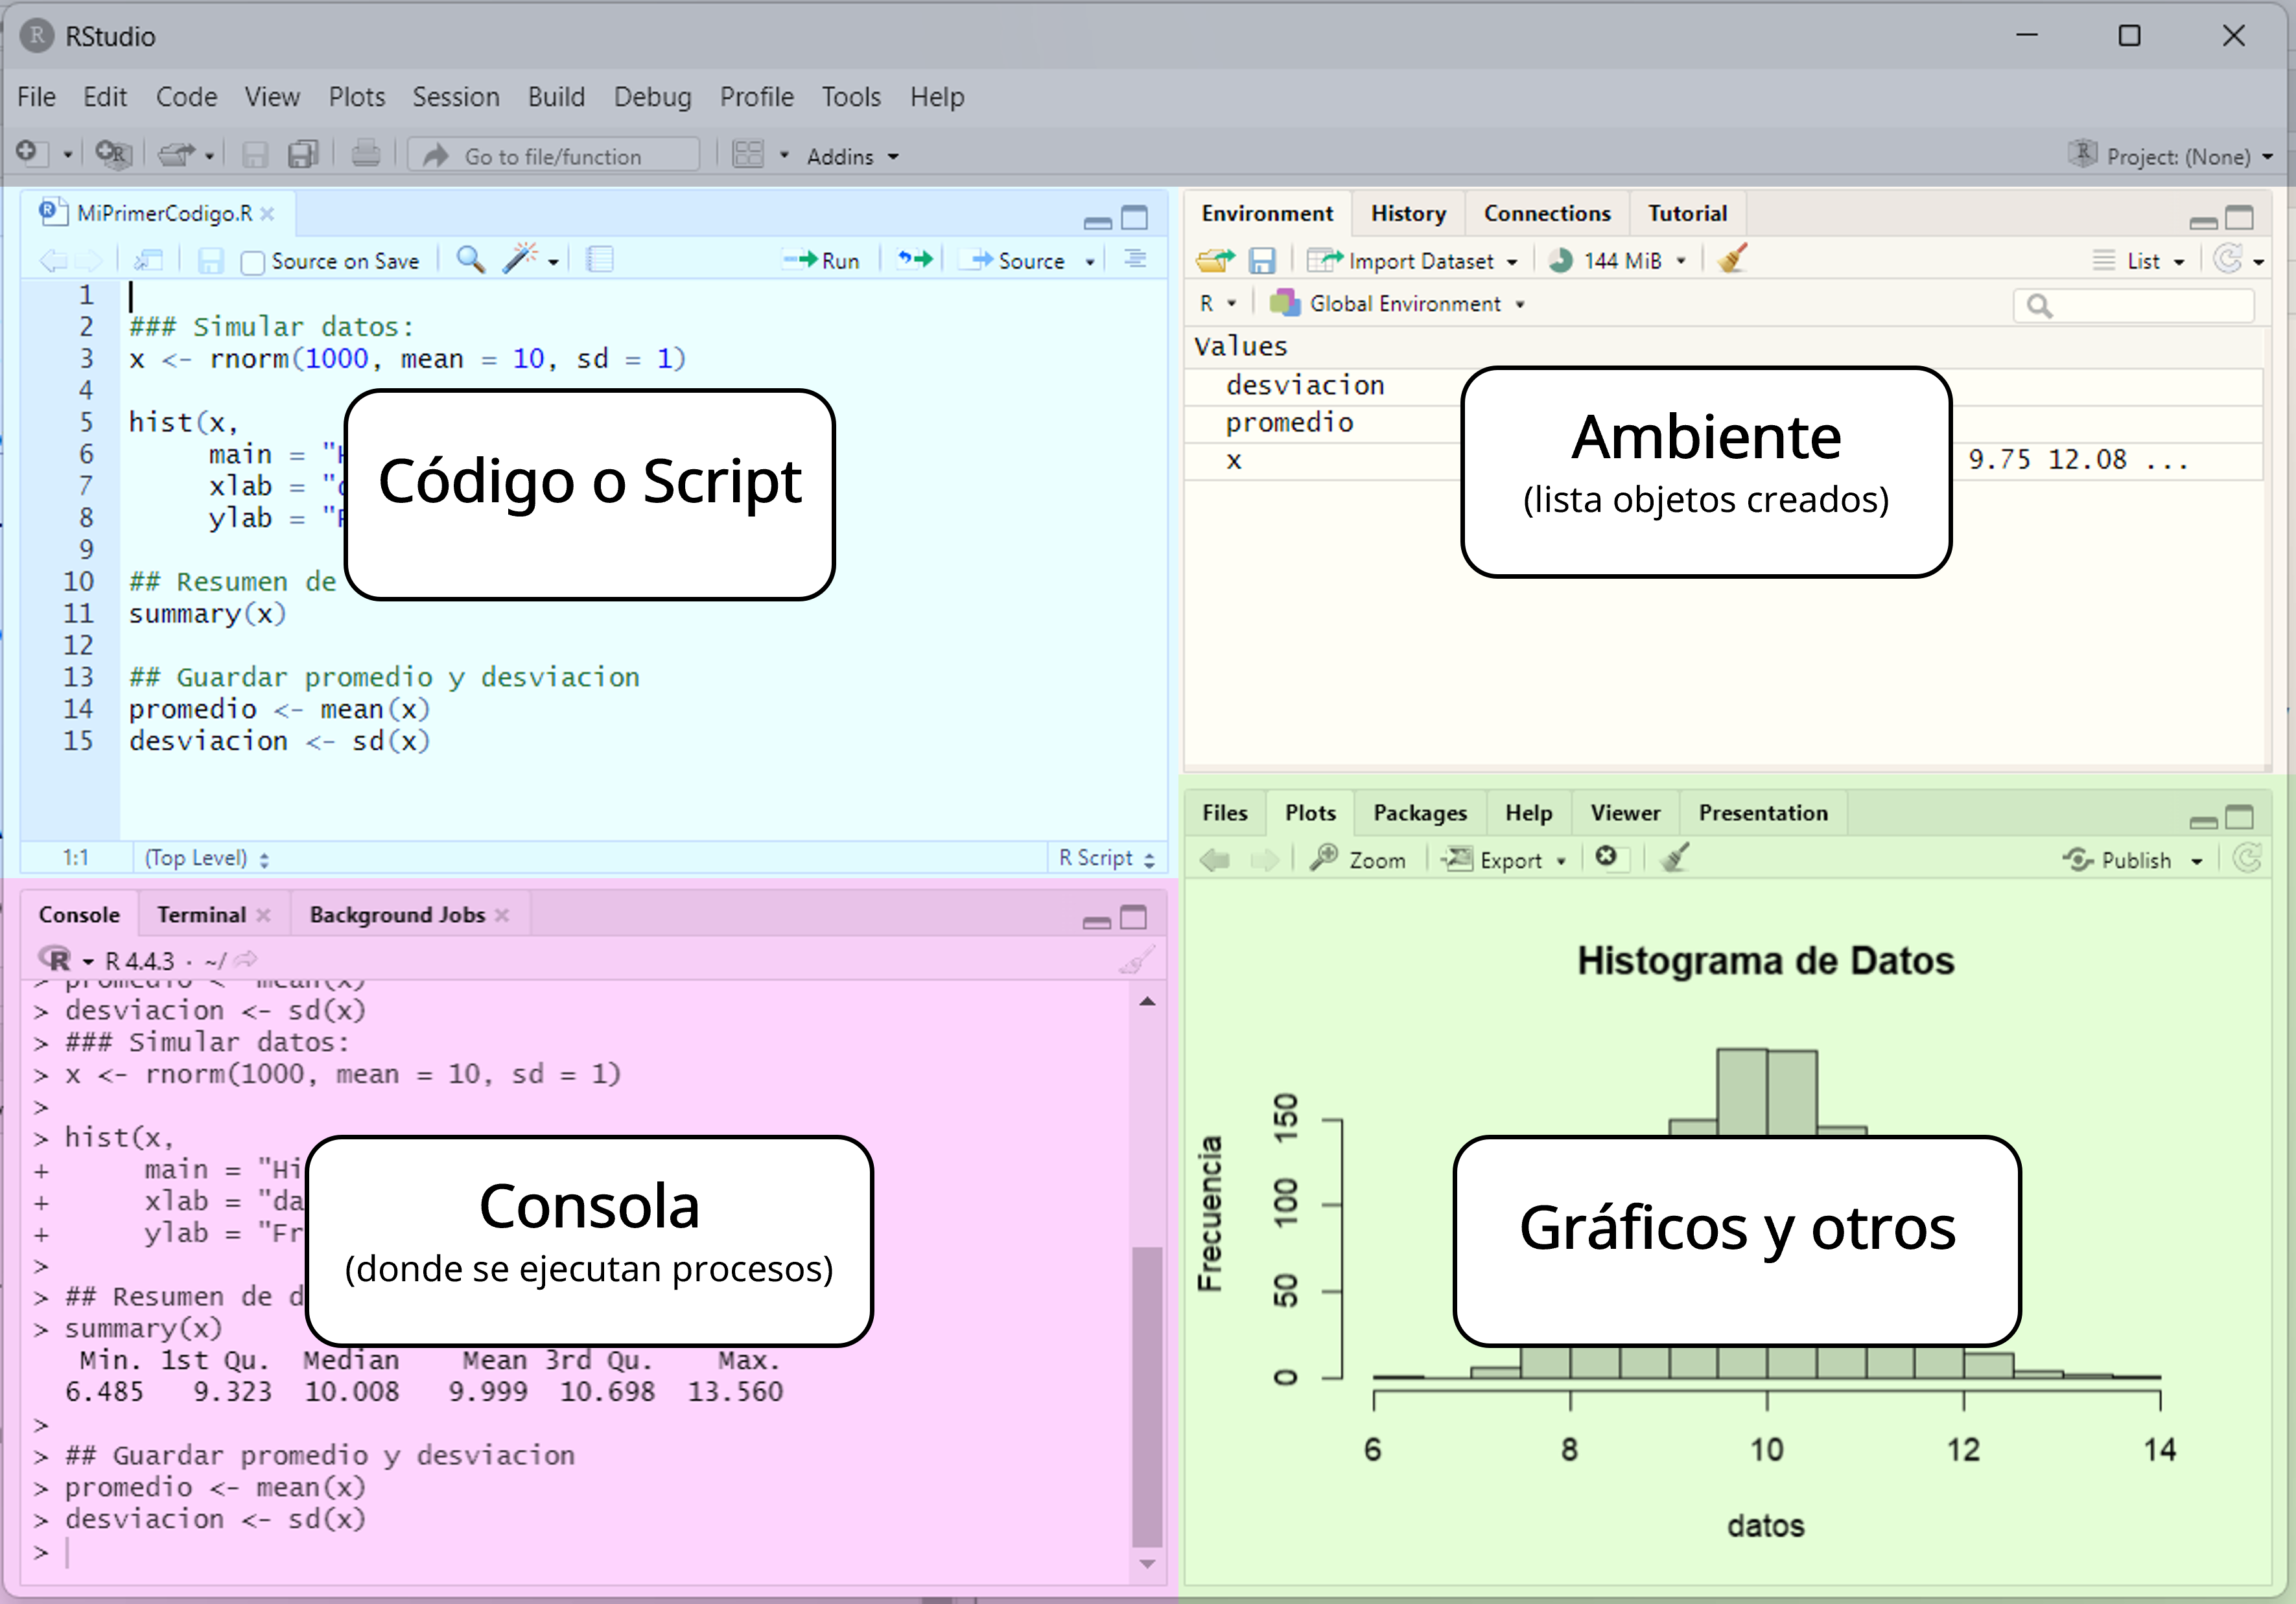Click the save workspace icon in Environment
This screenshot has width=2296, height=1604.
[1262, 261]
